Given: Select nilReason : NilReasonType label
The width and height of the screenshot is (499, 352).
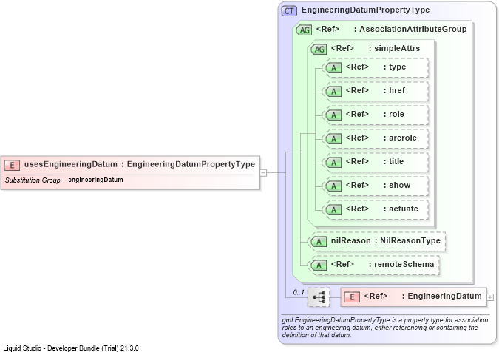Looking at the screenshot, I should pos(385,240).
